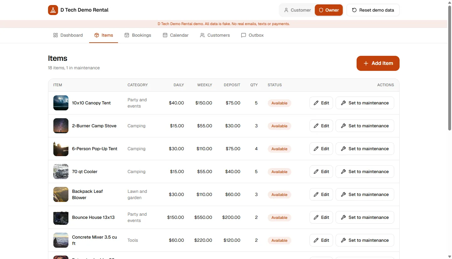
Task: Edit the 10x10 Canopy Tent item
Action: [x=321, y=103]
